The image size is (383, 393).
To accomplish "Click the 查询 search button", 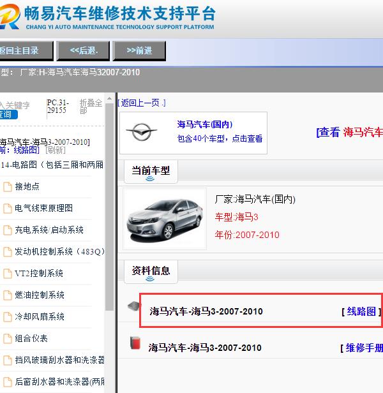I will [x=8, y=115].
